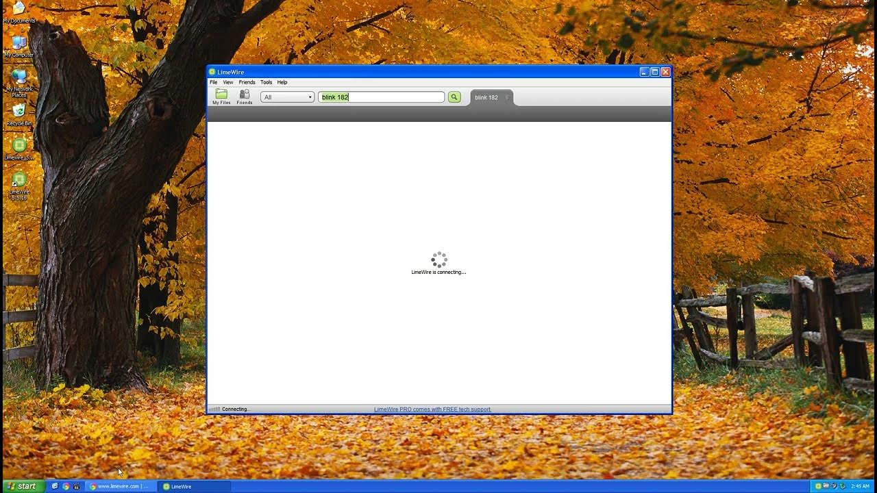This screenshot has height=493, width=877.
Task: Click the LimeWire PRO tech support link
Action: pos(432,409)
